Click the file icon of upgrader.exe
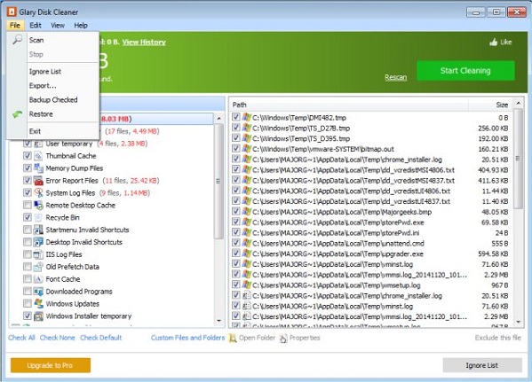The width and height of the screenshot is (532, 382). 247,253
